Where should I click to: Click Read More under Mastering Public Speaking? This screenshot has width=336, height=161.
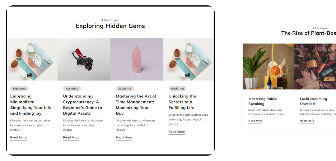point(255,121)
